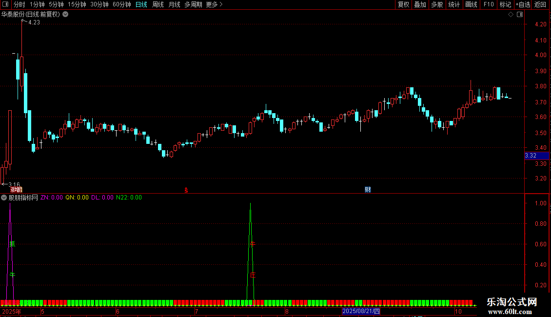Viewport: 551px width, 317px height.
Task: Click the QN: 0.00 indicator value
Action: [77, 198]
